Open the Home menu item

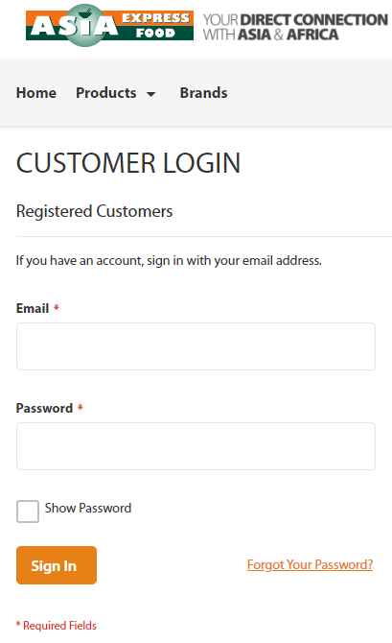coord(36,93)
